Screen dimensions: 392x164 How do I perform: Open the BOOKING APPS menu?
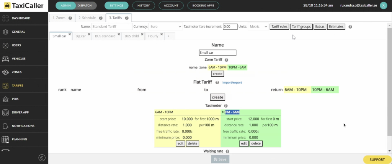(x=203, y=5)
